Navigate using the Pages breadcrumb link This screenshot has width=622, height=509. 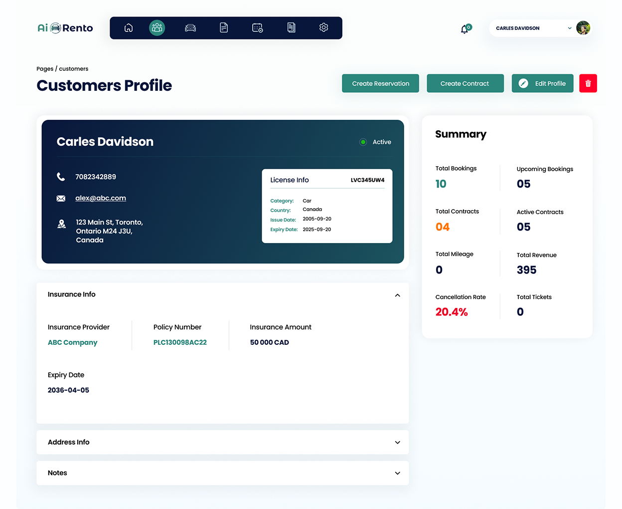(45, 68)
